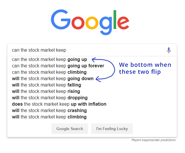Click the microphone voice search icon

click(x=169, y=50)
